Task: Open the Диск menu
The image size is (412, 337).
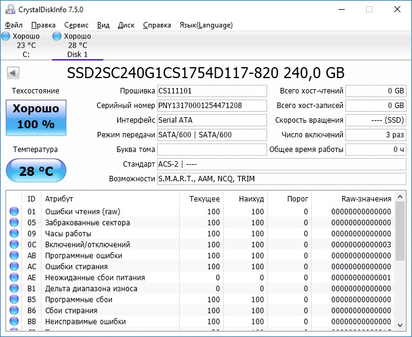Action: coord(126,25)
